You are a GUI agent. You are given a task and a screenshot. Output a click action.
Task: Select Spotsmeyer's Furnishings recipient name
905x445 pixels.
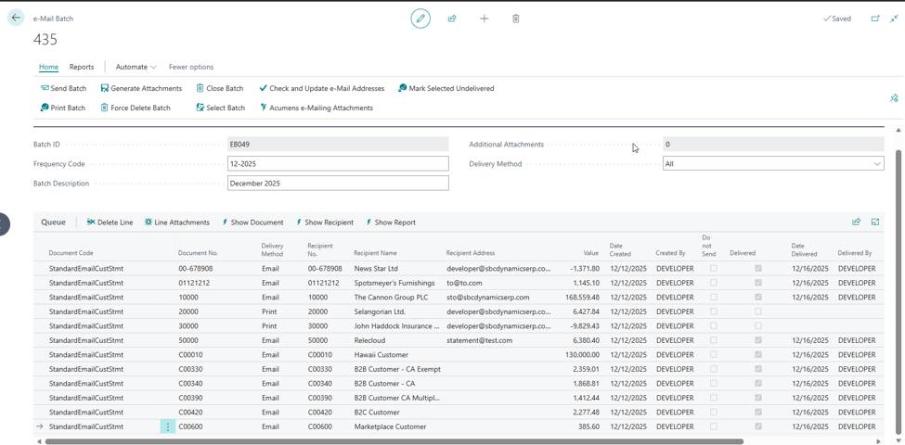[x=394, y=283]
